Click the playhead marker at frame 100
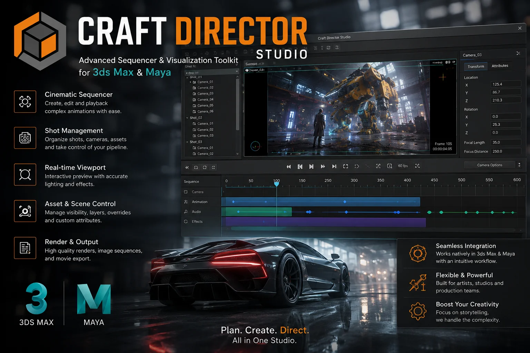The width and height of the screenshot is (530, 353). (276, 184)
